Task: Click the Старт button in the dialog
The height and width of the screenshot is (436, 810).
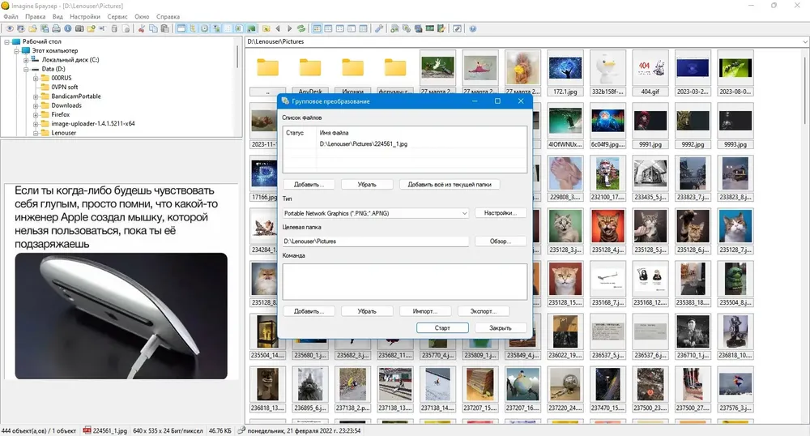Action: (443, 328)
